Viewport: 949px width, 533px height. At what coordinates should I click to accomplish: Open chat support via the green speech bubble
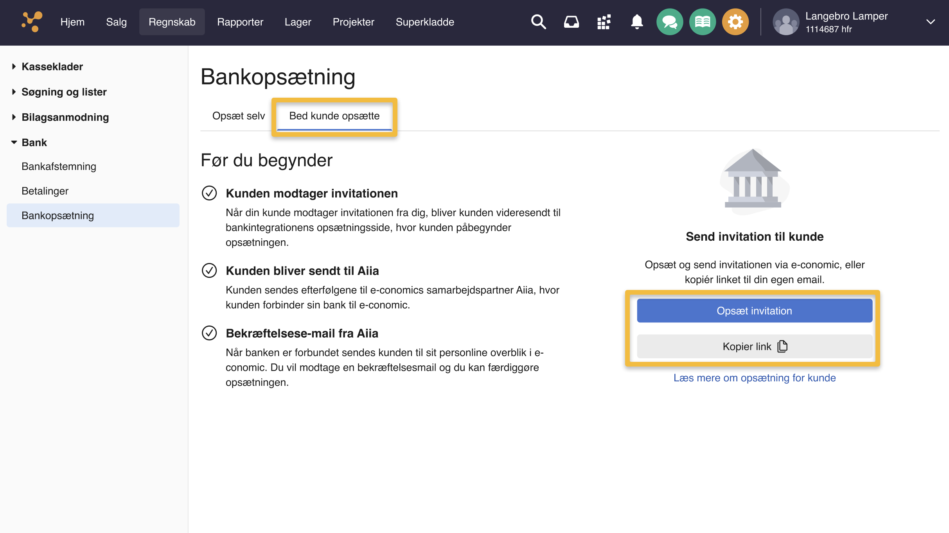pos(670,22)
